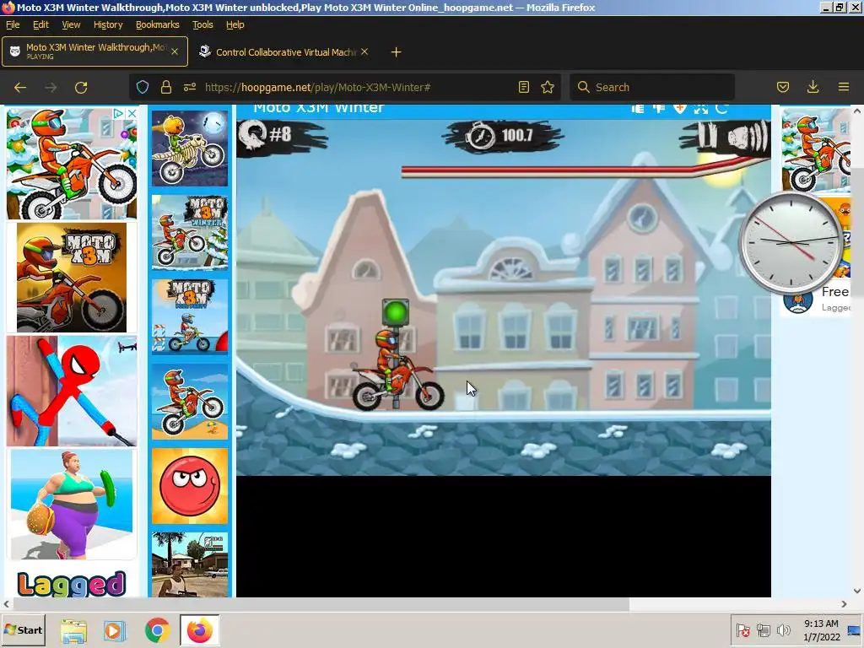Bookmark this page with the star icon
The width and height of the screenshot is (864, 648).
pyautogui.click(x=547, y=87)
